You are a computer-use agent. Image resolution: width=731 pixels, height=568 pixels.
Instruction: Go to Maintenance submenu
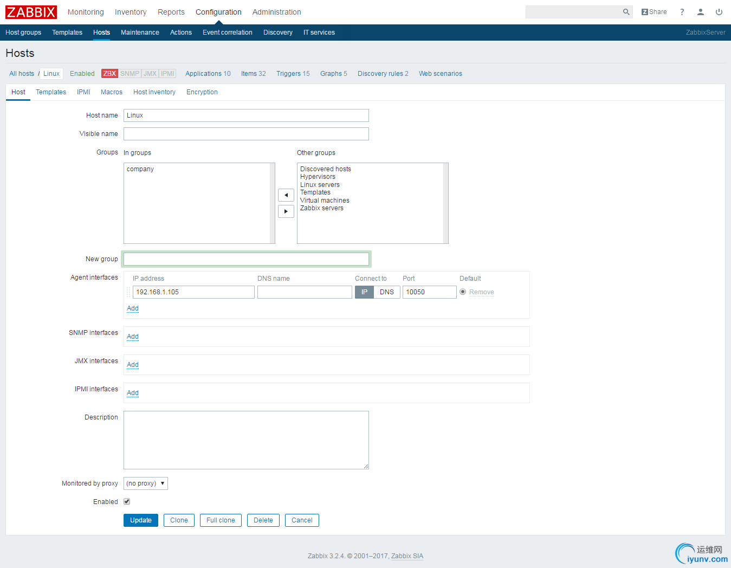[x=140, y=33]
